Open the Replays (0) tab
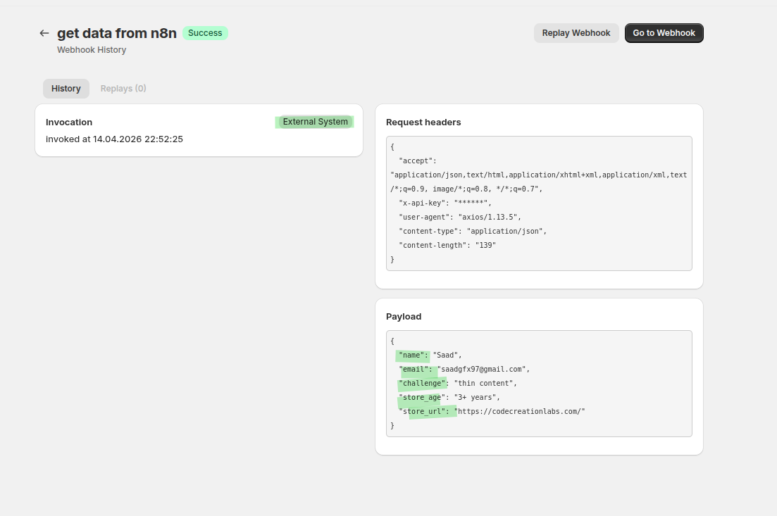This screenshot has height=516, width=777. [x=123, y=89]
